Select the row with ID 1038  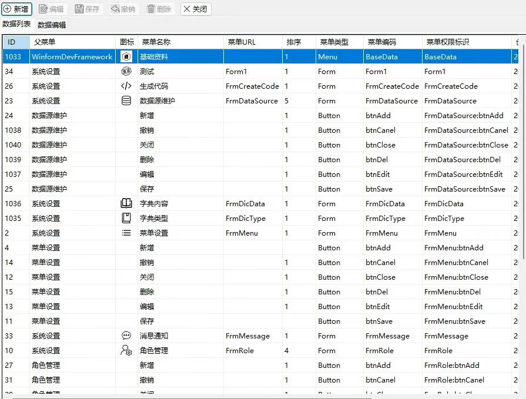point(260,130)
